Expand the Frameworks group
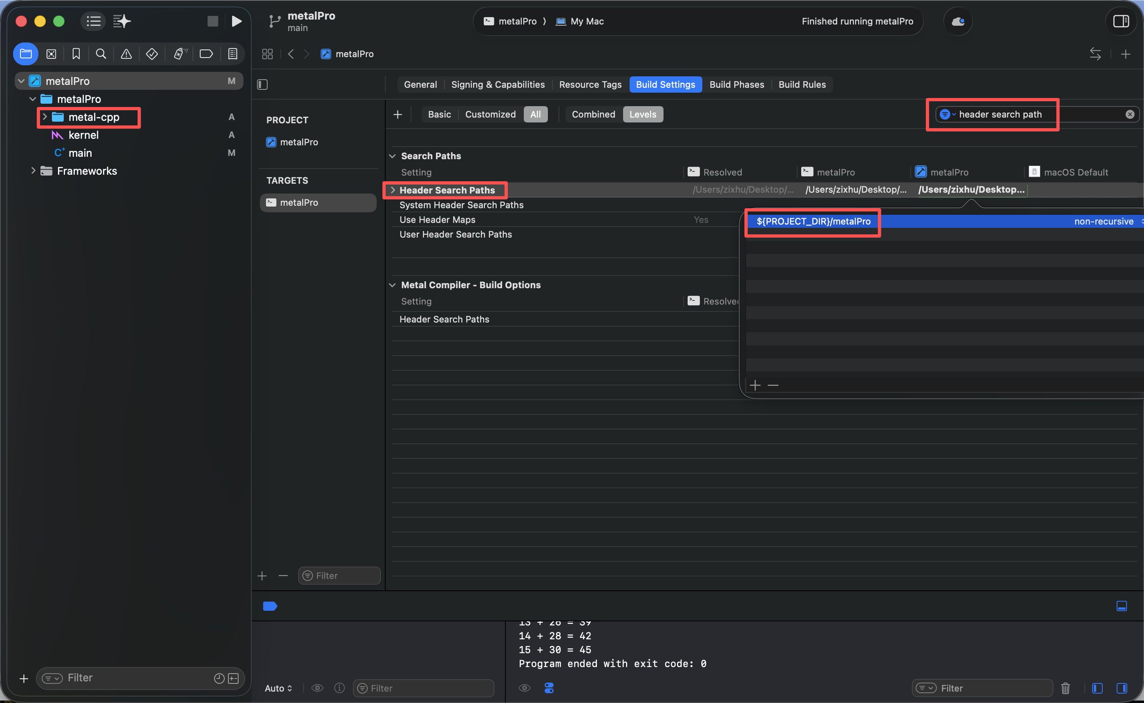The height and width of the screenshot is (703, 1144). point(33,171)
